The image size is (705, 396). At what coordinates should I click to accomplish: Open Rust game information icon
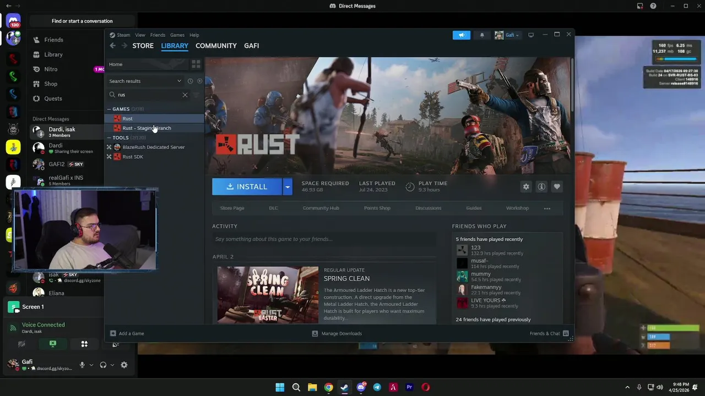tap(541, 186)
